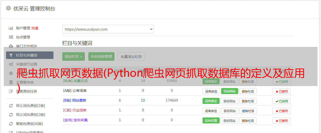Toggle 已启用 status of 采集交流
The image size is (321, 133).
(281, 81)
